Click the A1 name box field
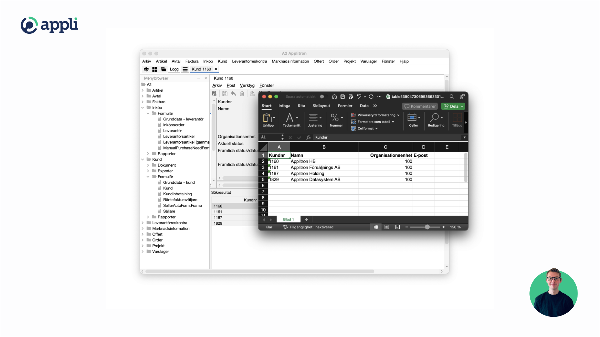This screenshot has width=600, height=337. [270, 137]
